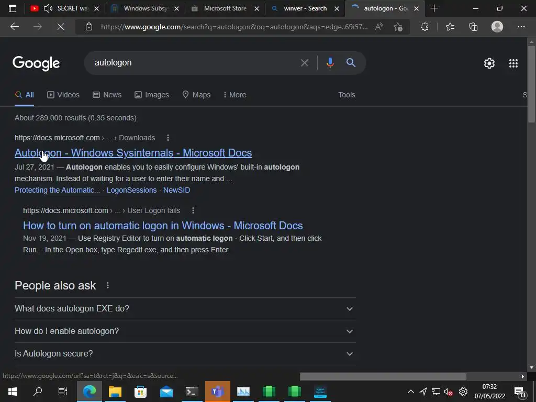This screenshot has width=536, height=402.
Task: Open the Extensions puzzle icon
Action: [x=425, y=27]
